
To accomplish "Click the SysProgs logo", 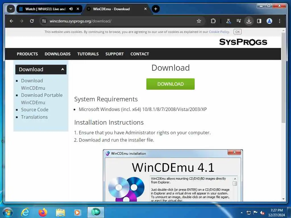I will click(x=243, y=42).
